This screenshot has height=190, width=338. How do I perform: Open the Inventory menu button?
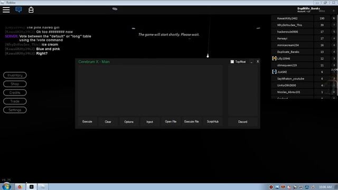15,75
